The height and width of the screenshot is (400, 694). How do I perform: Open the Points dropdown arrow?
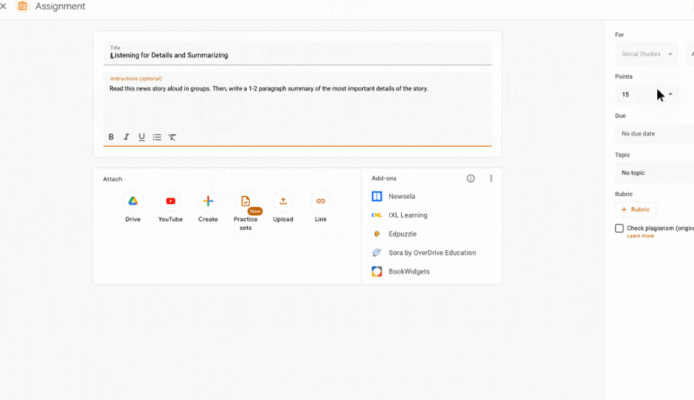(670, 94)
